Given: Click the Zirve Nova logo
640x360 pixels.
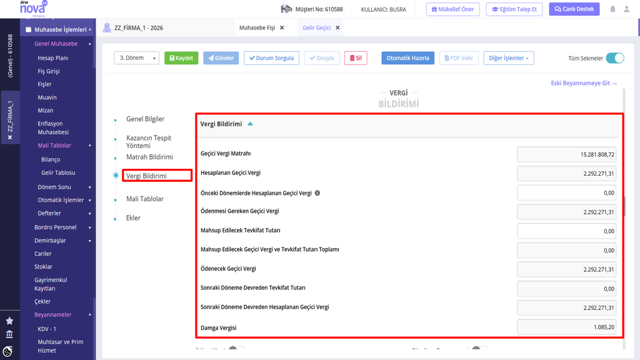Looking at the screenshot, I should [x=33, y=9].
